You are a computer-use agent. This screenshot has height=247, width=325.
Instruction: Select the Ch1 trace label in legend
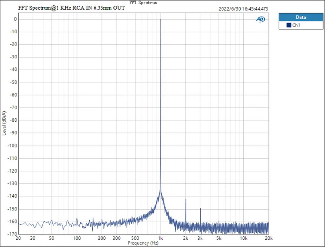pyautogui.click(x=296, y=25)
